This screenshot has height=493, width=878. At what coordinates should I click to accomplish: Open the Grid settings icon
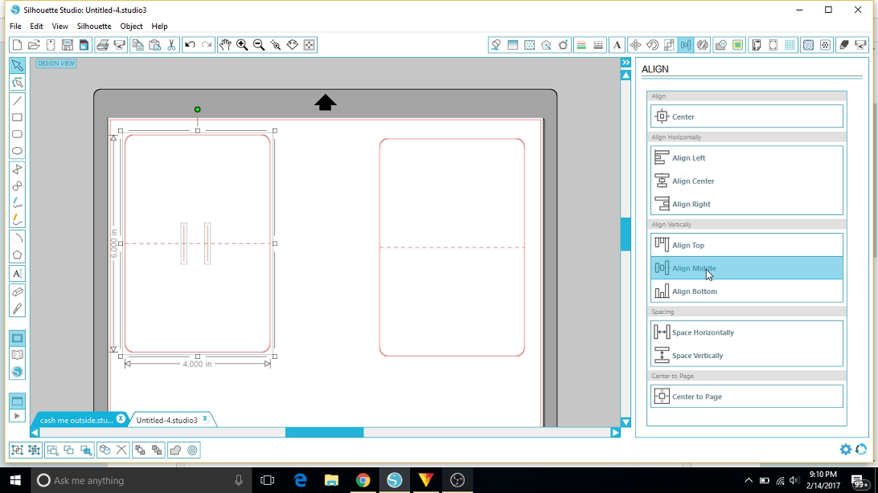[x=790, y=45]
